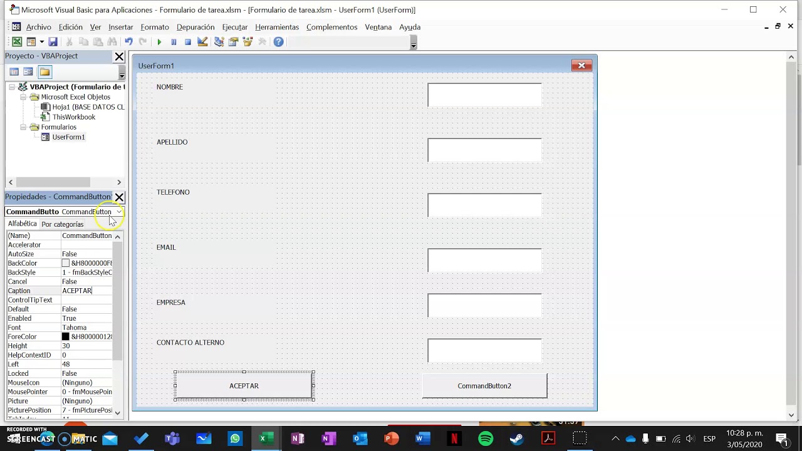The width and height of the screenshot is (802, 451).
Task: Click the Insert UserForm toolbar icon
Action: tap(31, 42)
